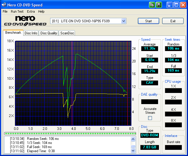Click the End speed value 15.29x

[x=150, y=71]
